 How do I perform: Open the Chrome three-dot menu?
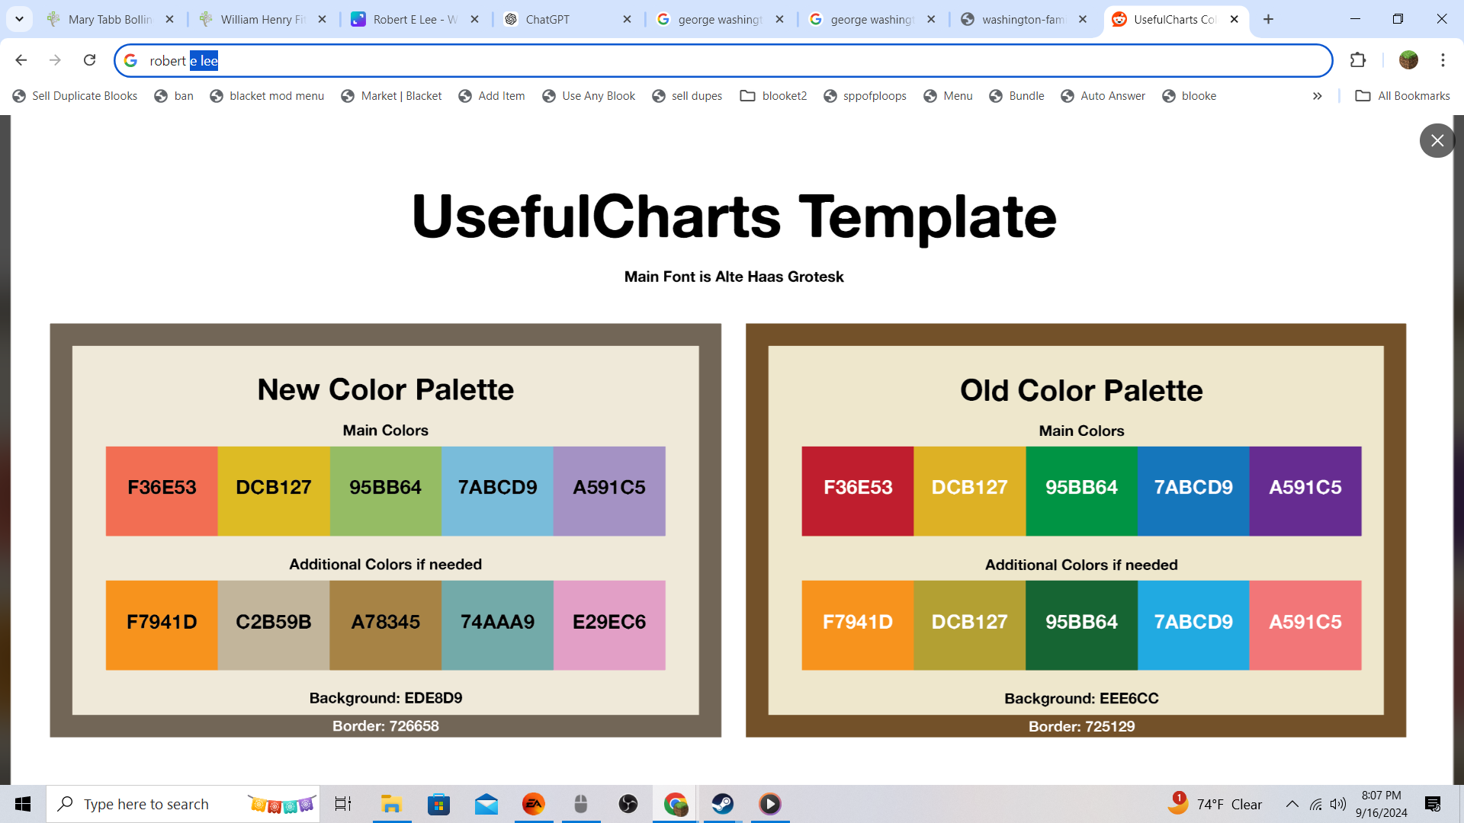pos(1443,60)
